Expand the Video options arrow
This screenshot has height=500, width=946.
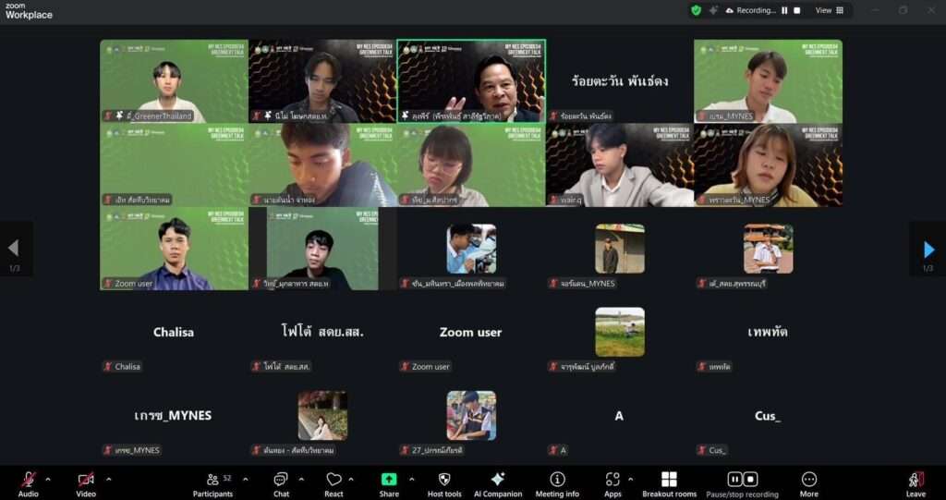pos(108,479)
